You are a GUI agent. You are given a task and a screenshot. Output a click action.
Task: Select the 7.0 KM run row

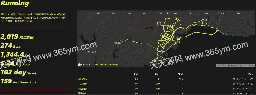[166, 84]
